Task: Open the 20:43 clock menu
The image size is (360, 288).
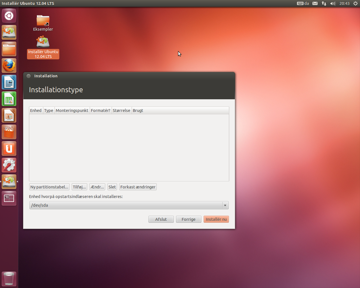Action: [344, 3]
